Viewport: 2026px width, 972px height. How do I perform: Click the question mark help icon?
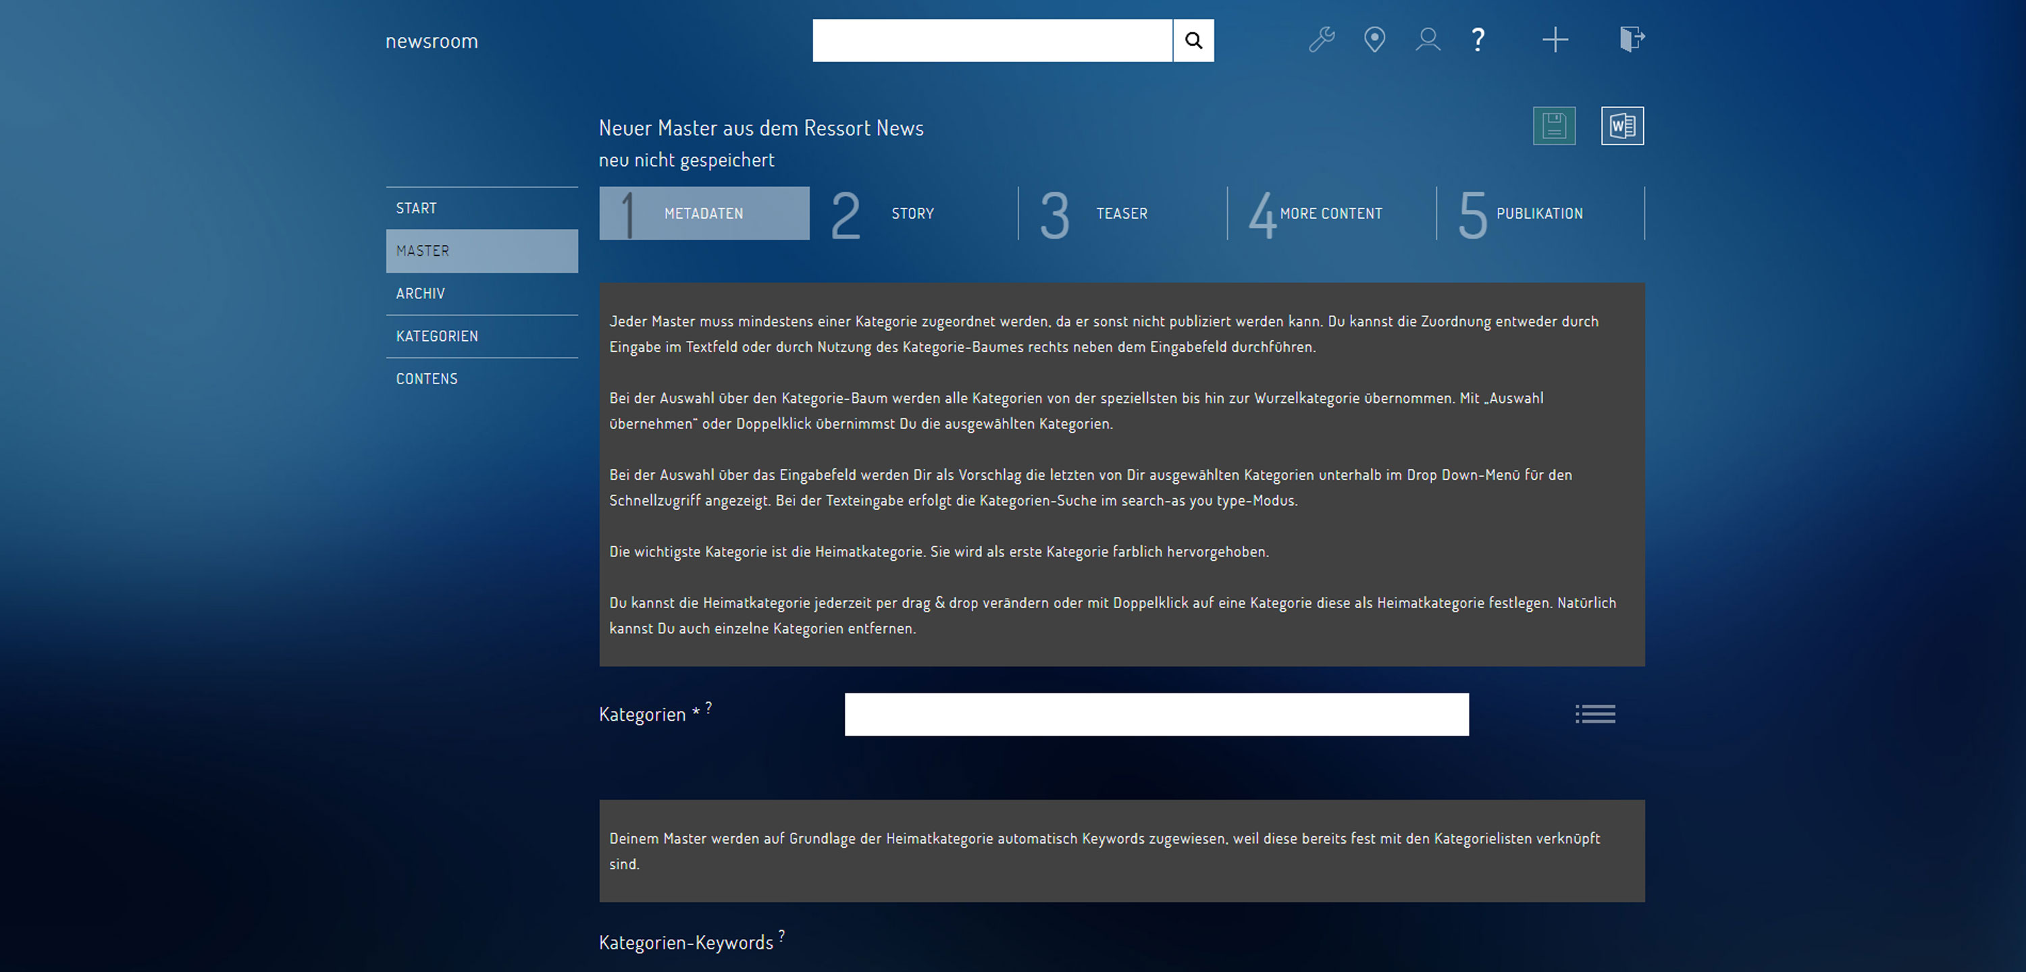point(1478,39)
